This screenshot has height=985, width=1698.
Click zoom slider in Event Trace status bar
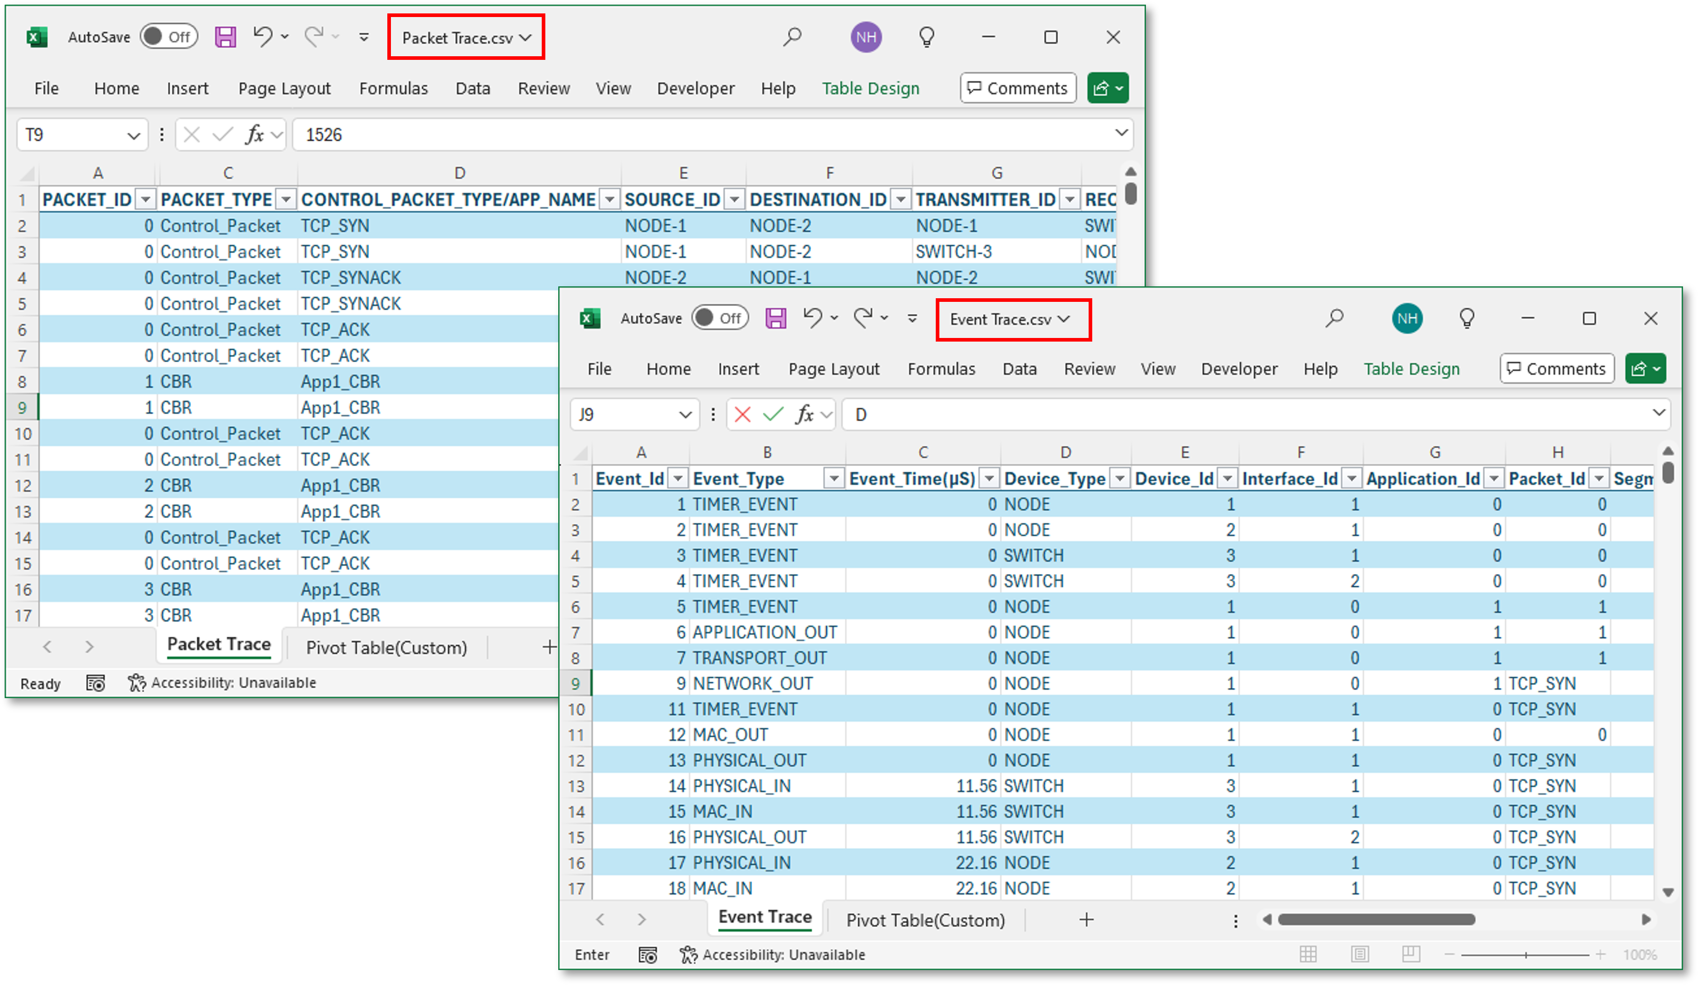tap(1526, 955)
